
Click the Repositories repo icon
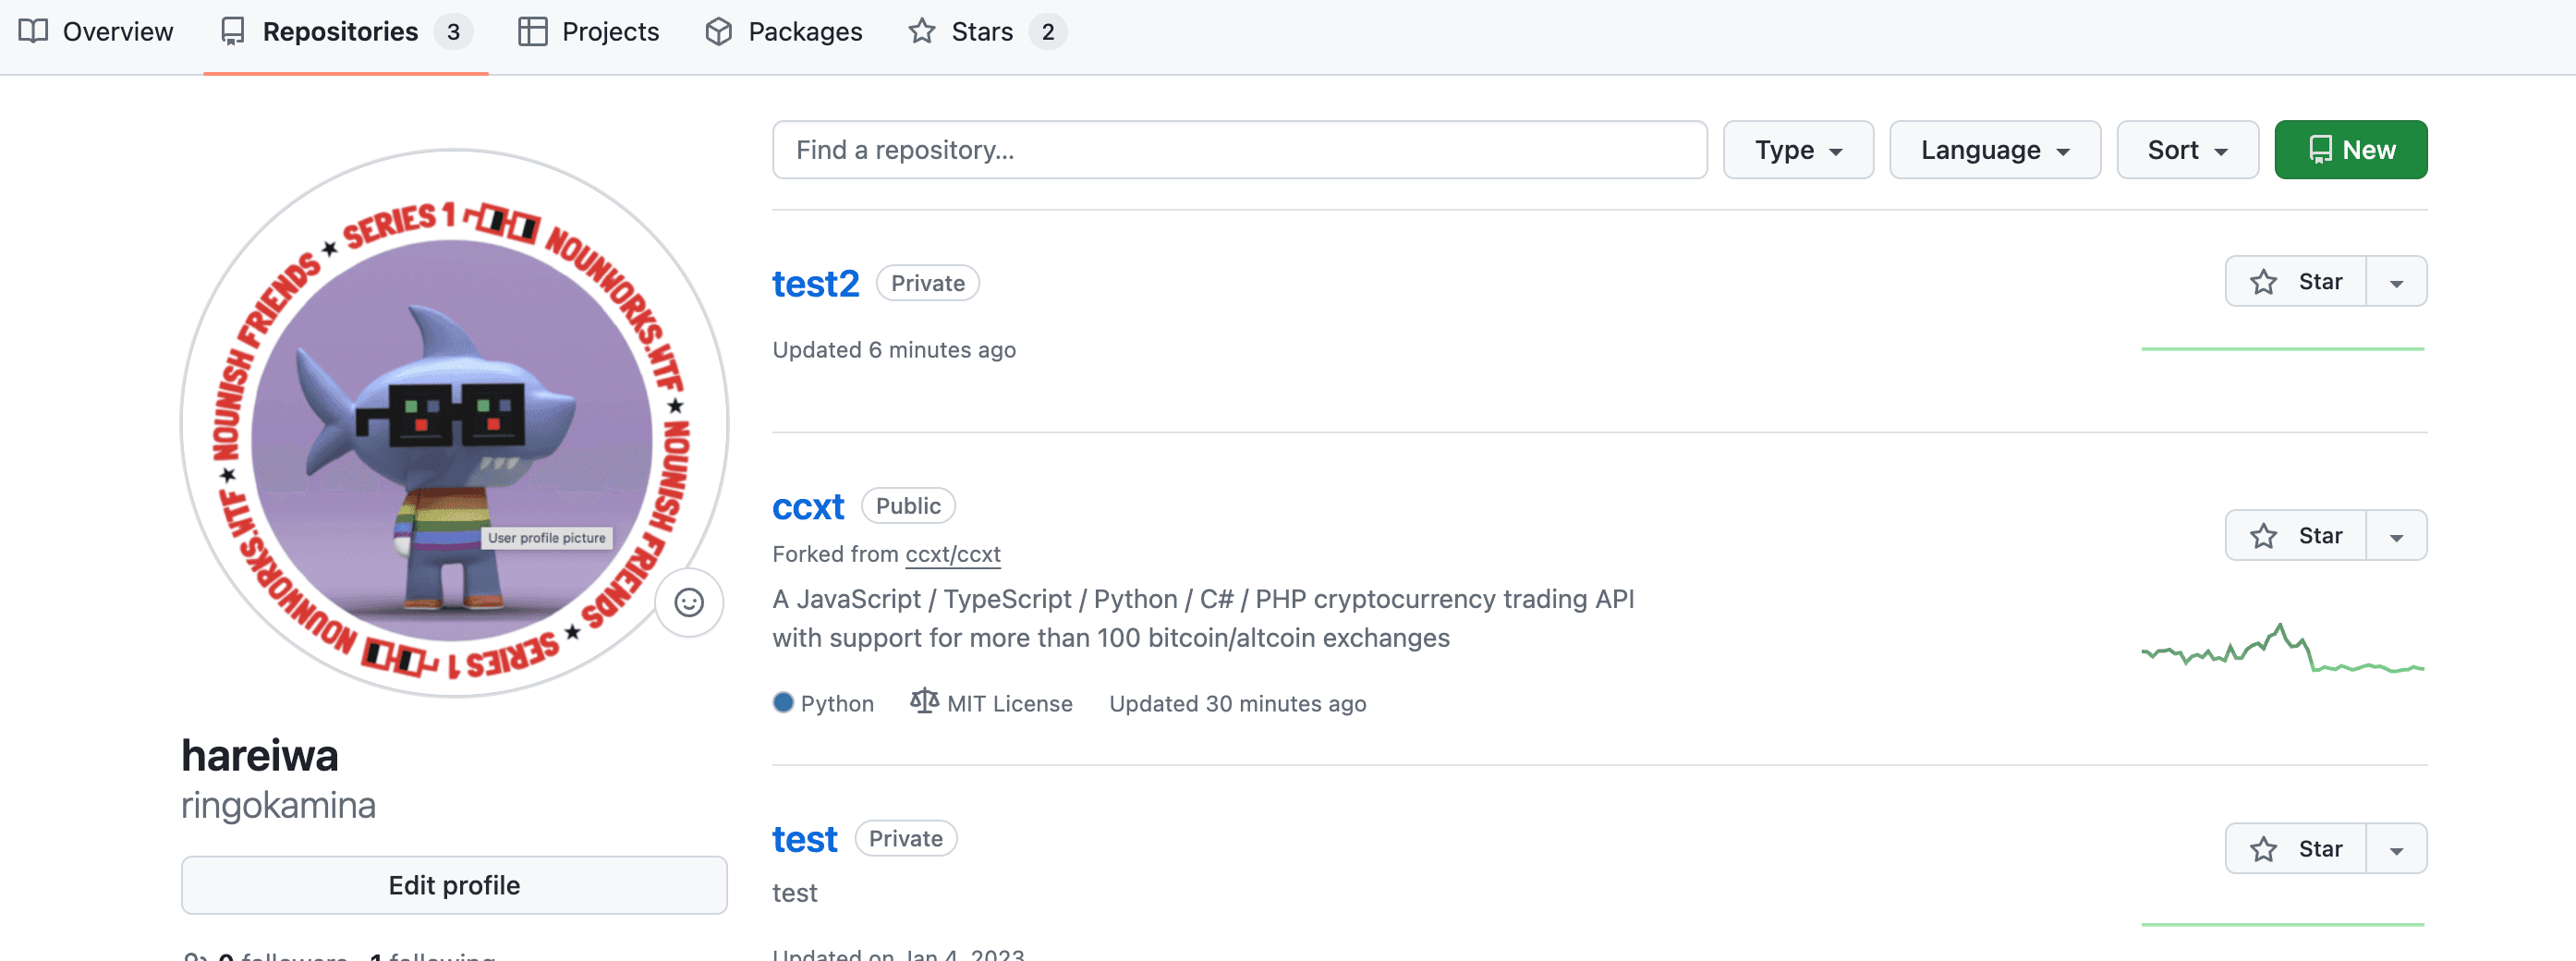(232, 32)
